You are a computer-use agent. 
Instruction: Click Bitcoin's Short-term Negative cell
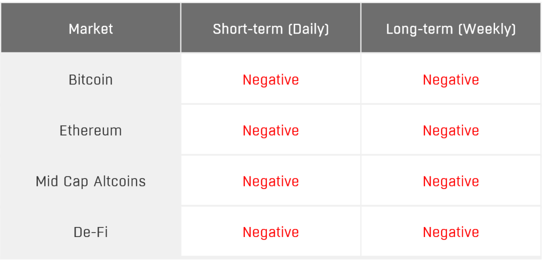pos(271,80)
